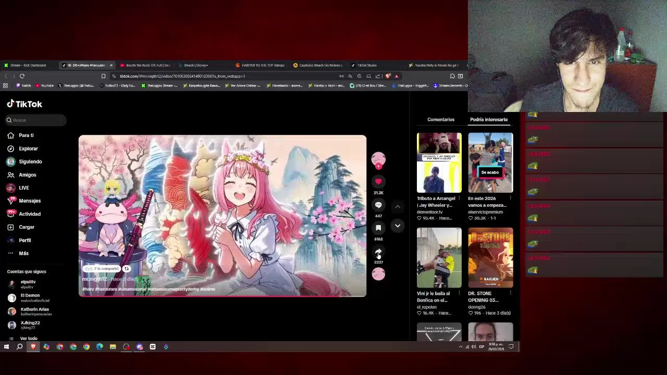
Task: Open the Vini jr le baila thumbnail
Action: pos(439,258)
